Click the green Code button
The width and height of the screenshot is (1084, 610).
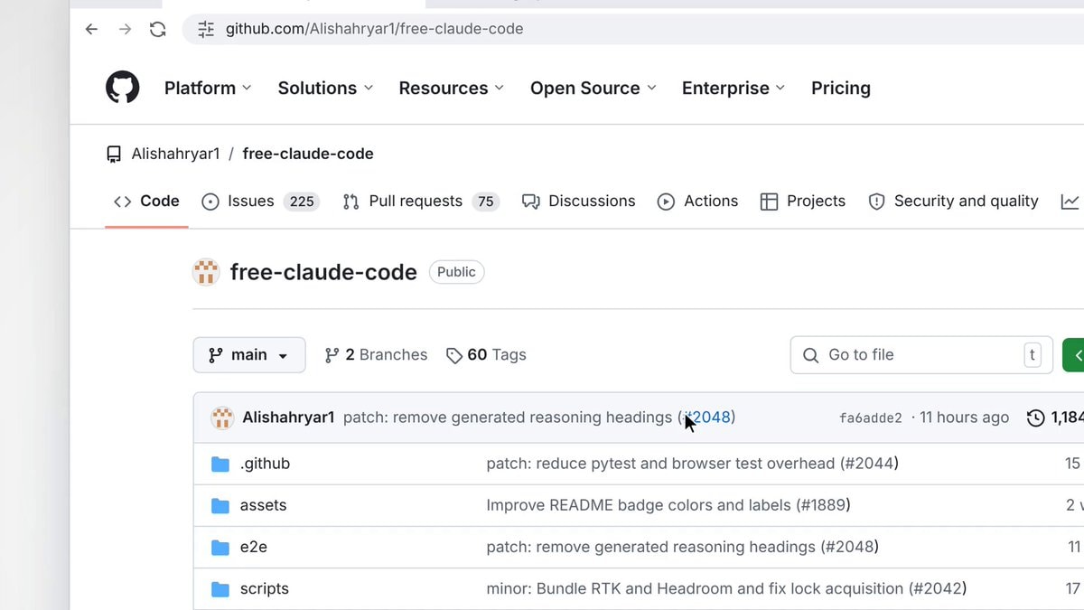click(1074, 355)
